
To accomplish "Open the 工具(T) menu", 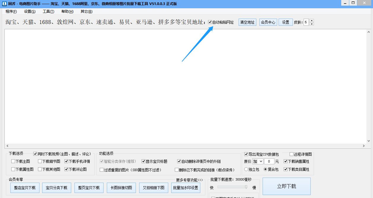I will coord(48,12).
